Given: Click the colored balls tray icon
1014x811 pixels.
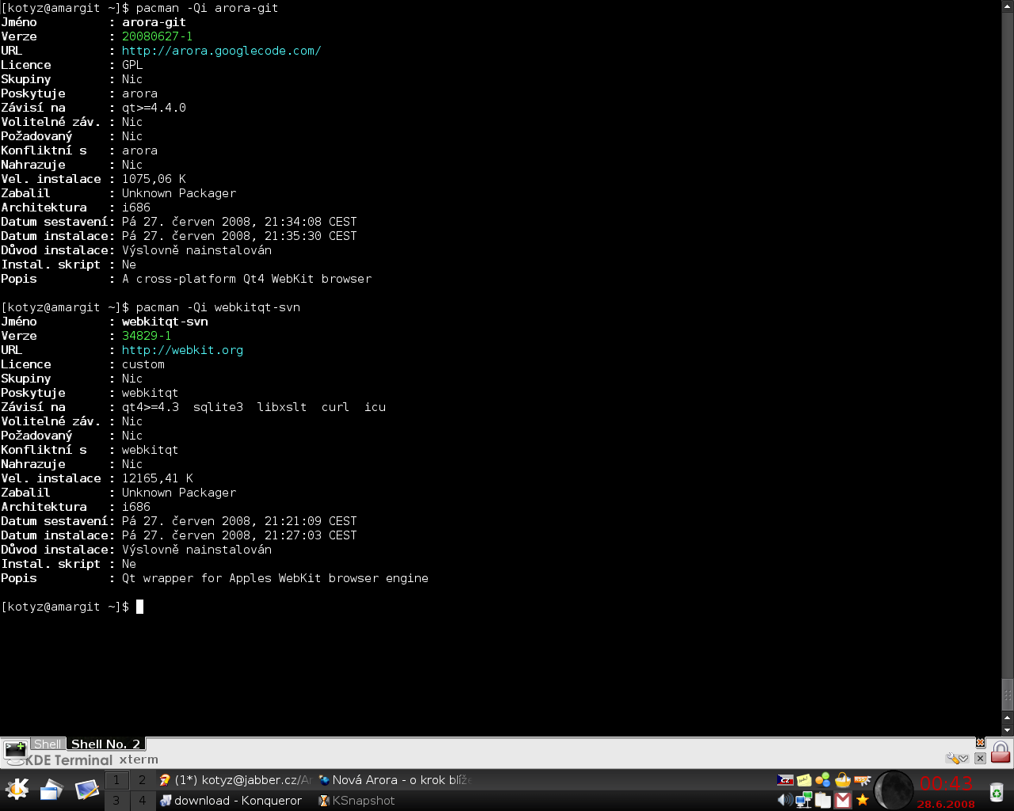Looking at the screenshot, I should click(x=824, y=780).
